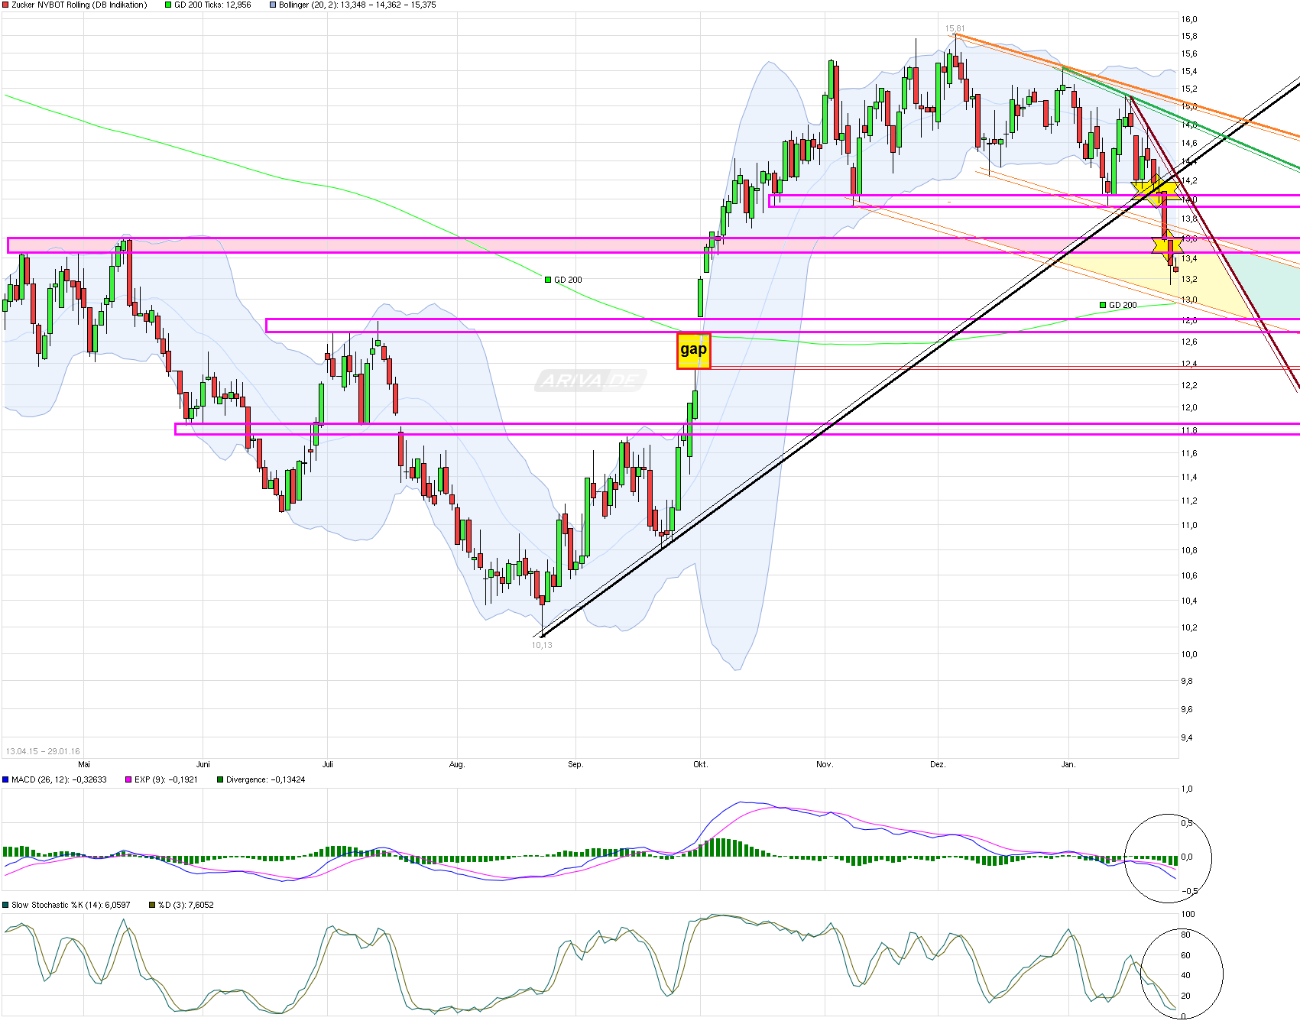Click the ARIVA.DE watermark logo
Image resolution: width=1300 pixels, height=1024 pixels.
(x=590, y=380)
